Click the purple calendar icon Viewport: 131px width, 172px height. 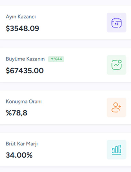(x=117, y=23)
